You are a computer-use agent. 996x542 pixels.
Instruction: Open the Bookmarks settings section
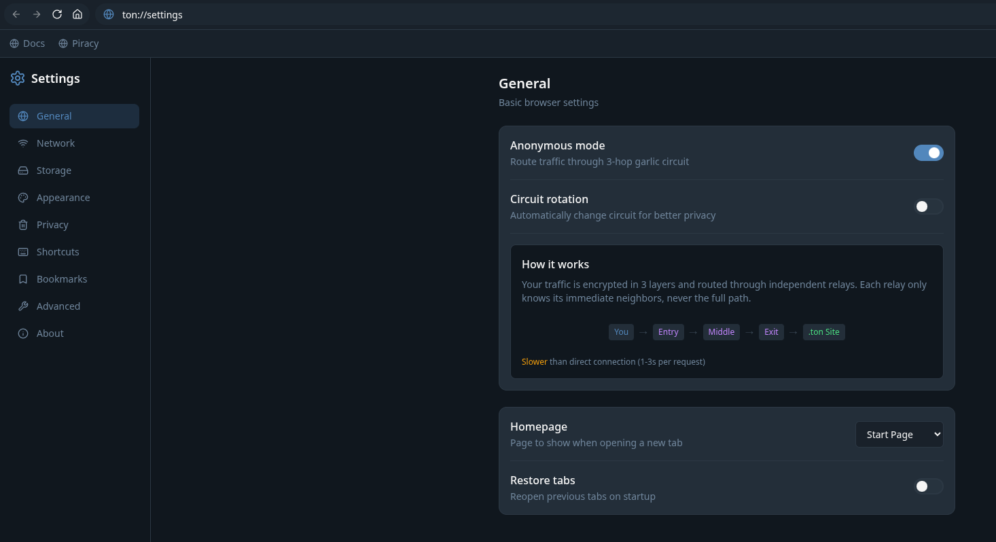click(61, 279)
